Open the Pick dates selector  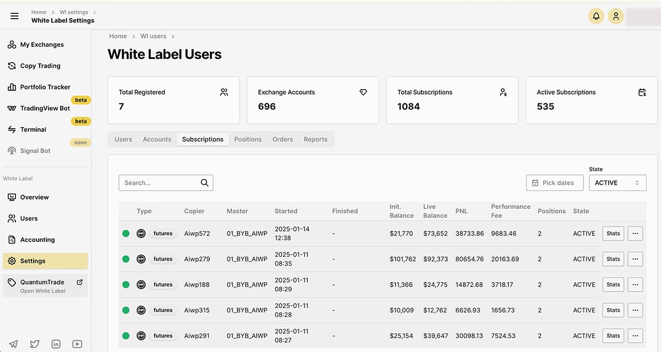tap(554, 183)
